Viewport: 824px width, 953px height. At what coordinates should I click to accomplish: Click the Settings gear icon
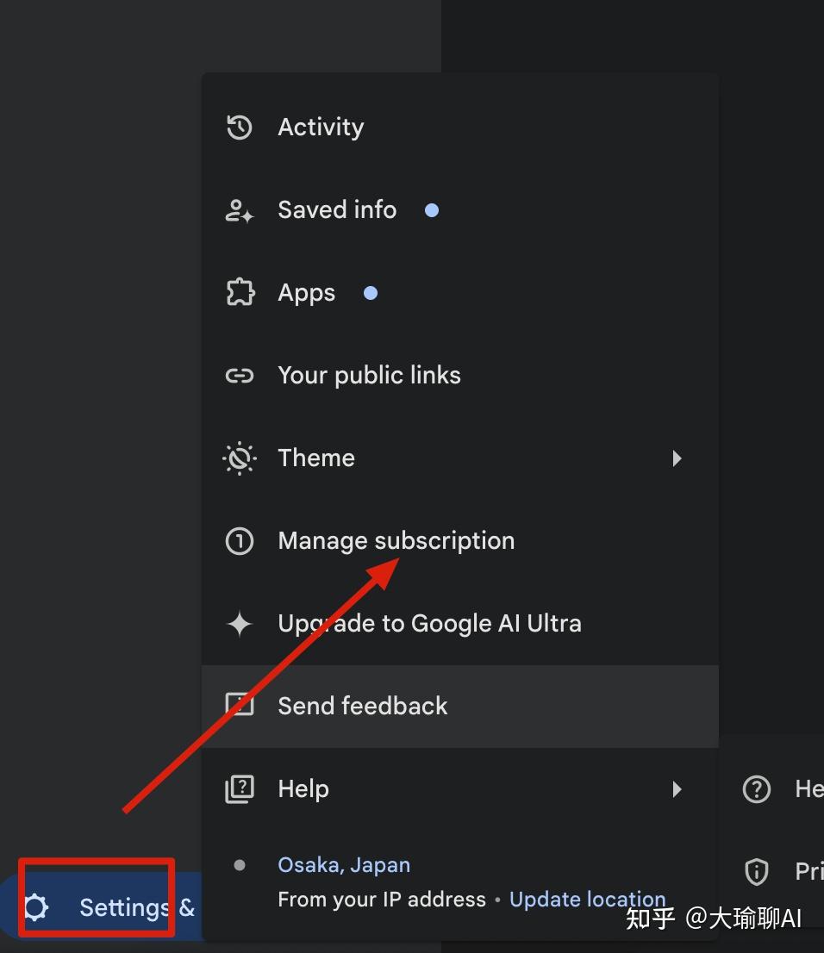pos(36,907)
